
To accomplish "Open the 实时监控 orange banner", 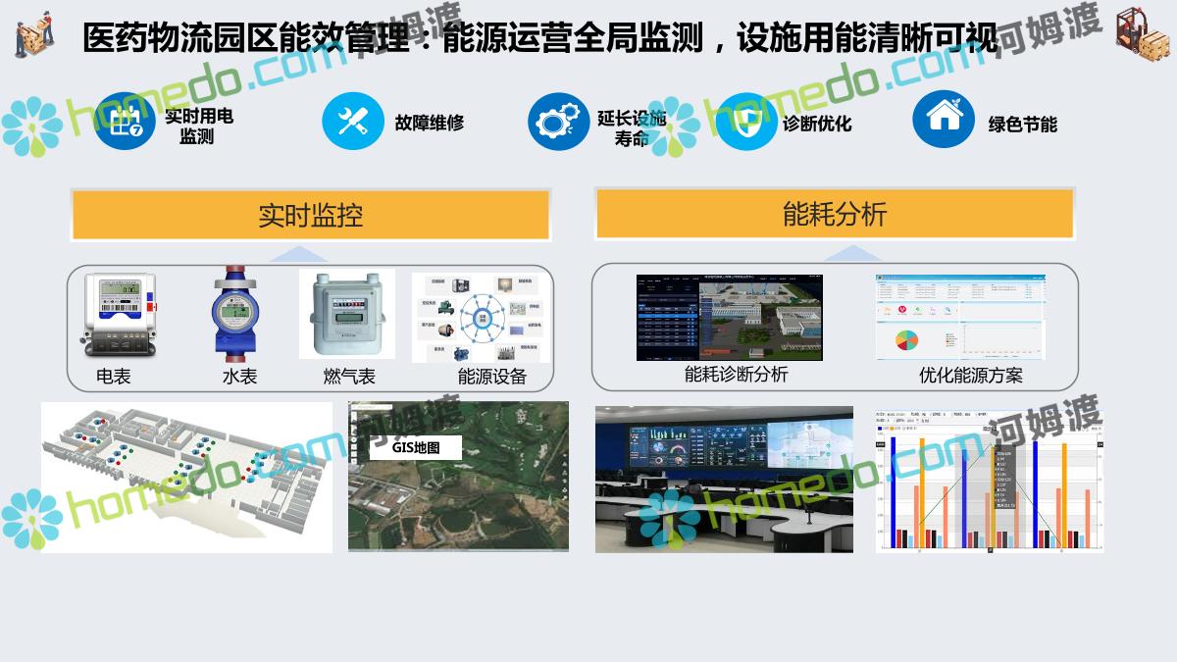I will point(310,215).
